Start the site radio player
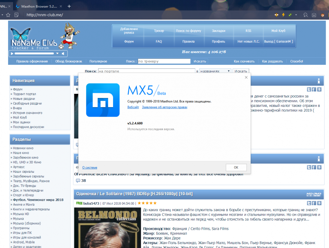Image resolution: width=329 pixels, height=248 pixels. [12, 53]
